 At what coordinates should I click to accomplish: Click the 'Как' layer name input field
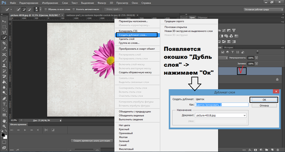[222, 105]
